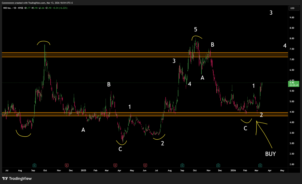This screenshot has height=184, width=302.
Task: Click the Dec label before 2026 on time axis
Action: [x=220, y=170]
